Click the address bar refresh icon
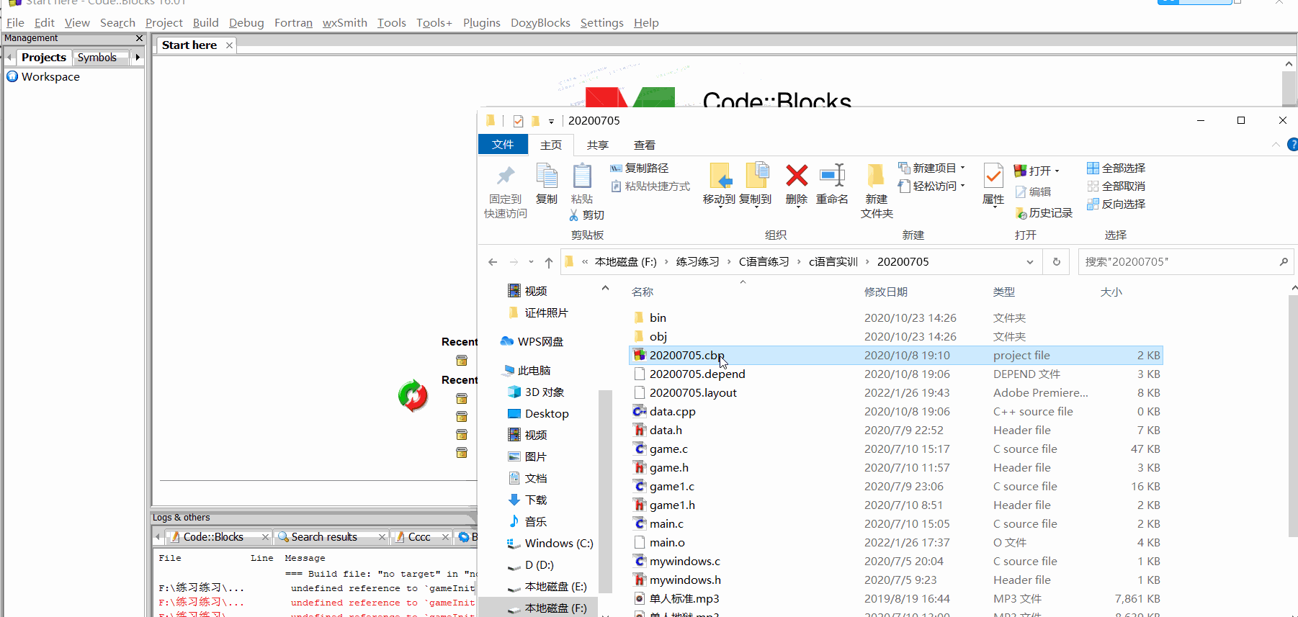Image resolution: width=1298 pixels, height=617 pixels. click(1057, 262)
